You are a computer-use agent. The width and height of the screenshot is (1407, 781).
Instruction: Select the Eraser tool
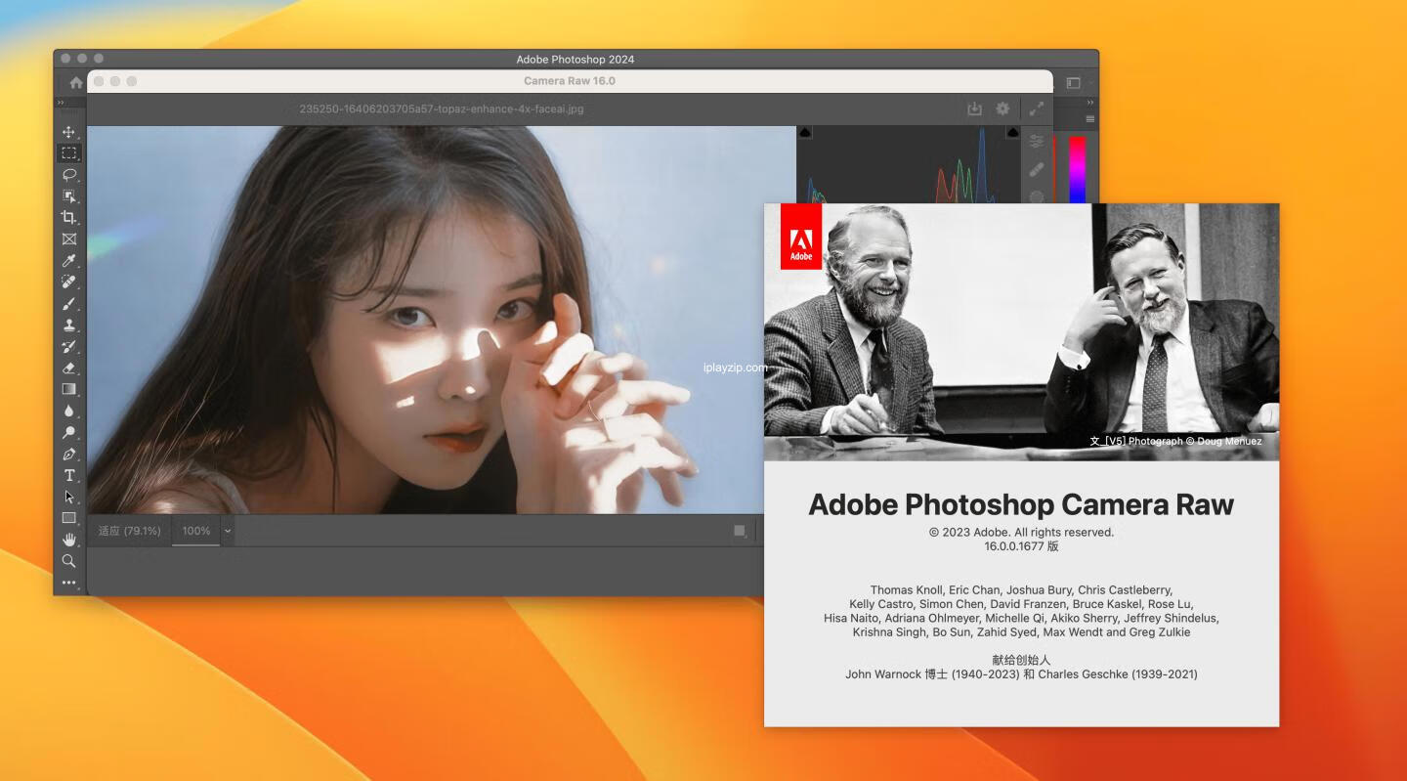[68, 369]
